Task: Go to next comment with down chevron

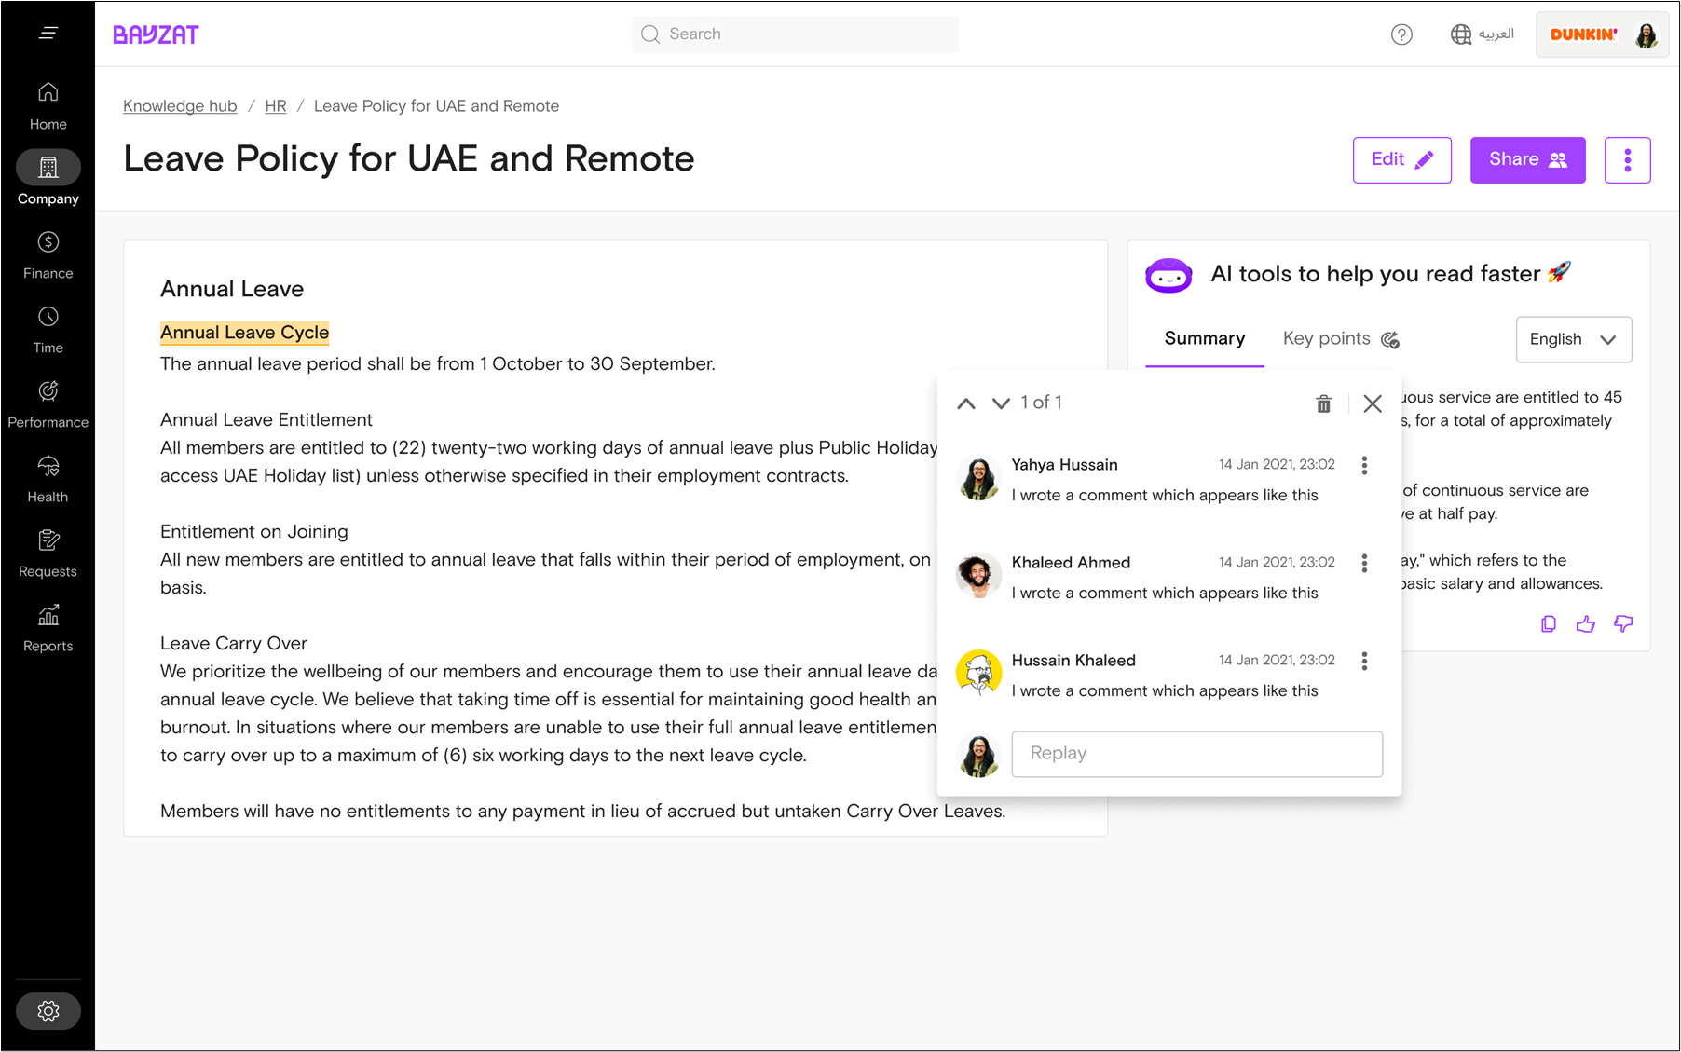Action: [1001, 403]
